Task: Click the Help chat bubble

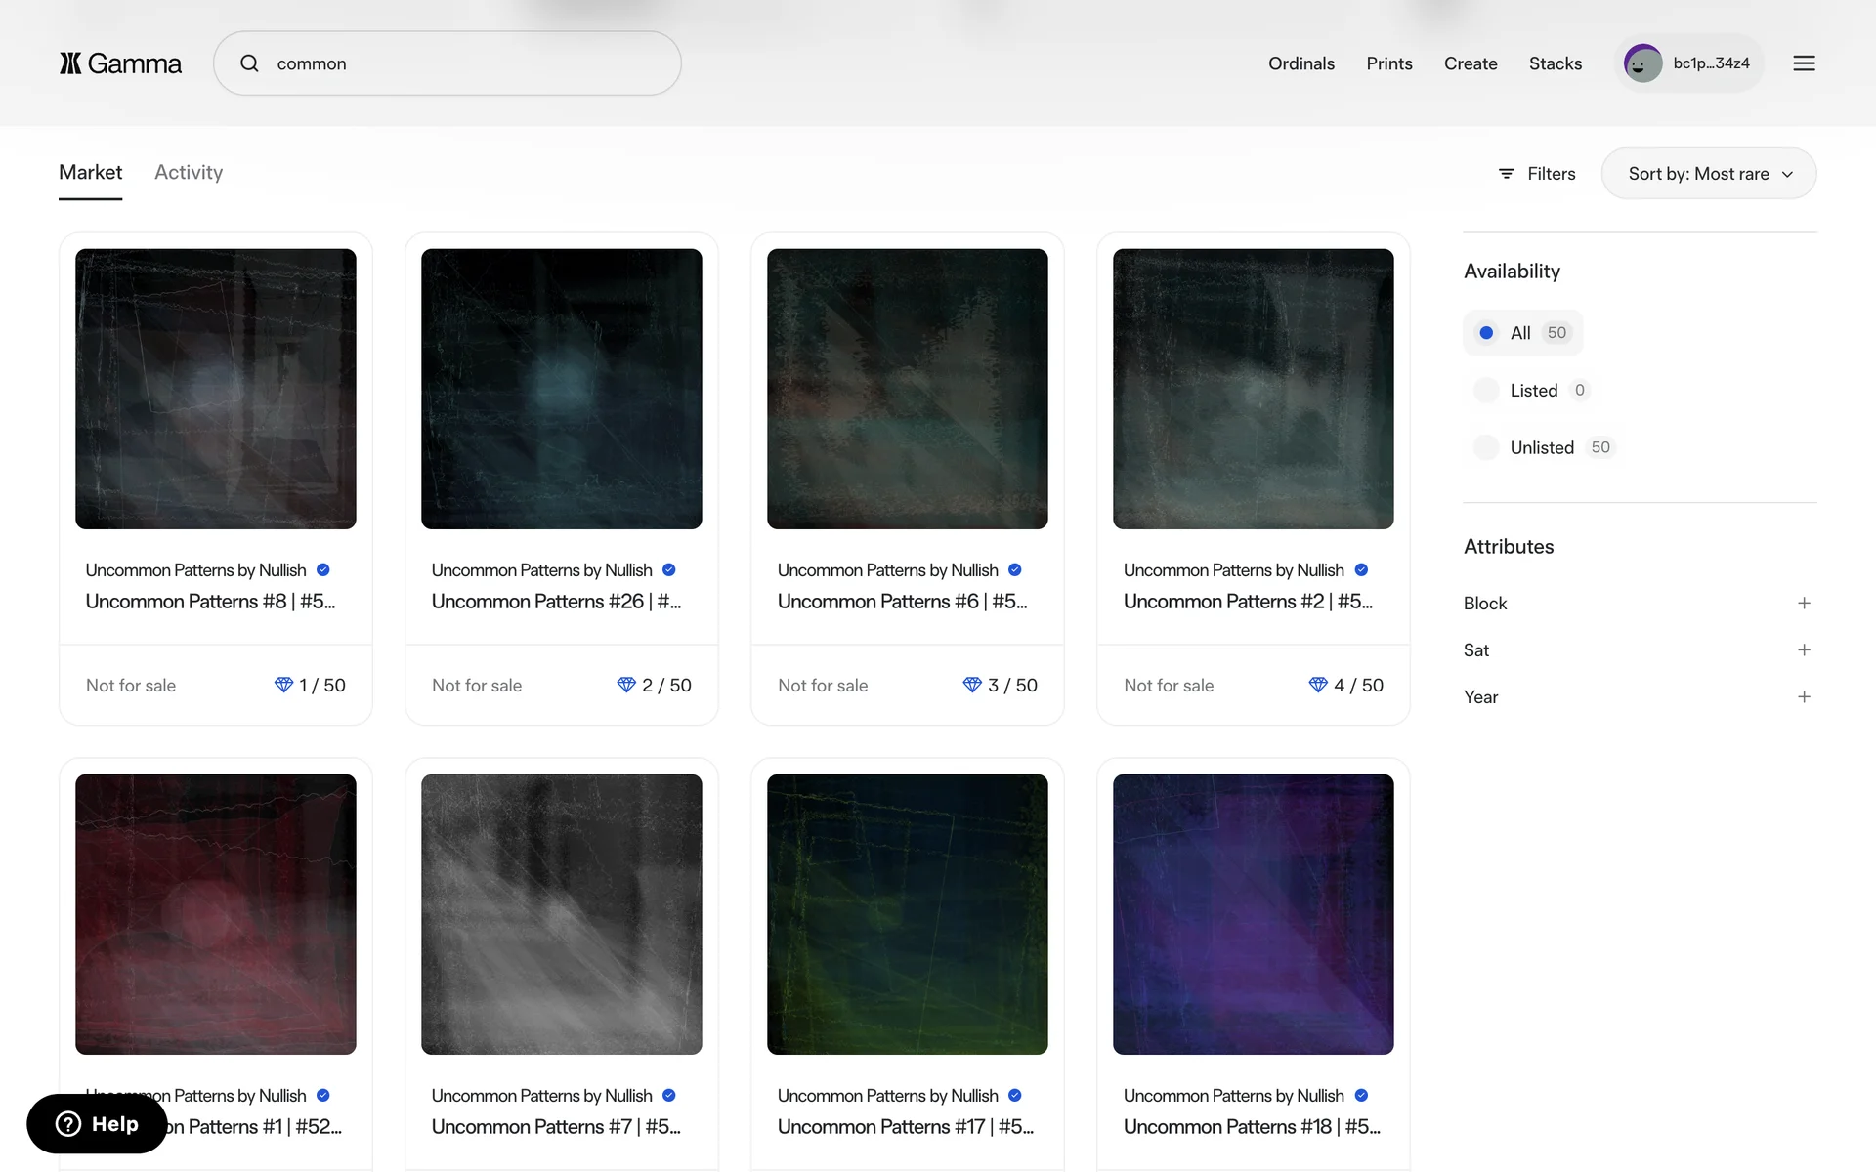Action: tap(97, 1124)
